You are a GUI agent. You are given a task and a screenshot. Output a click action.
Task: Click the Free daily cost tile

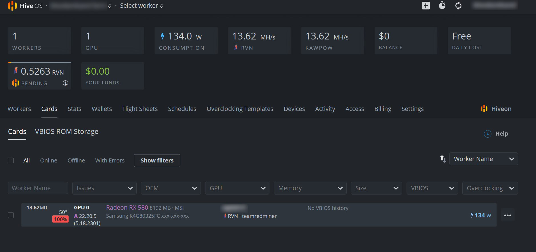[x=479, y=41]
